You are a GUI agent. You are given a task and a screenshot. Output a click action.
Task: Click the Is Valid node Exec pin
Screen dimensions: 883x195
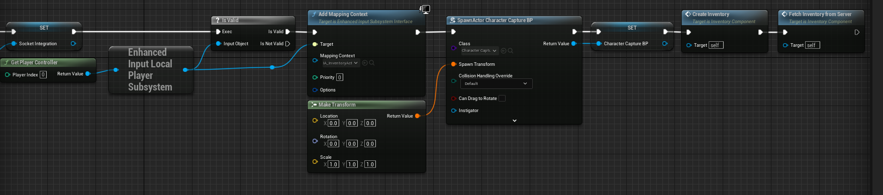pyautogui.click(x=218, y=32)
